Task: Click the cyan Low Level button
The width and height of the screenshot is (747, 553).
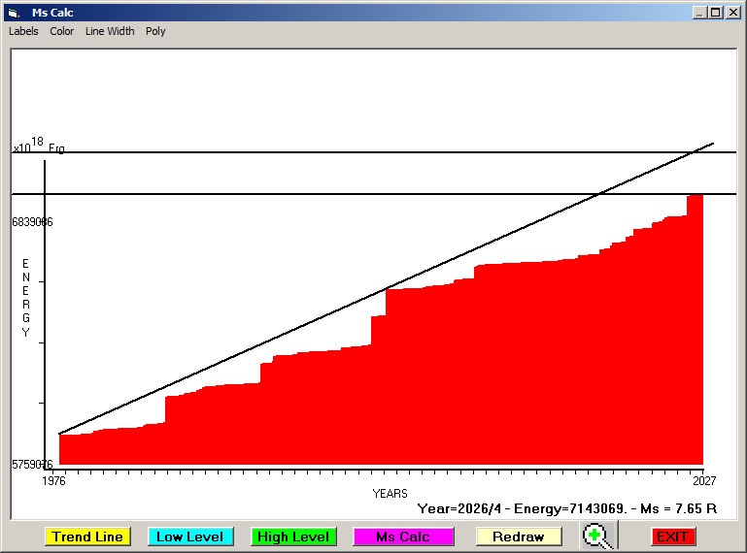Action: 189,537
